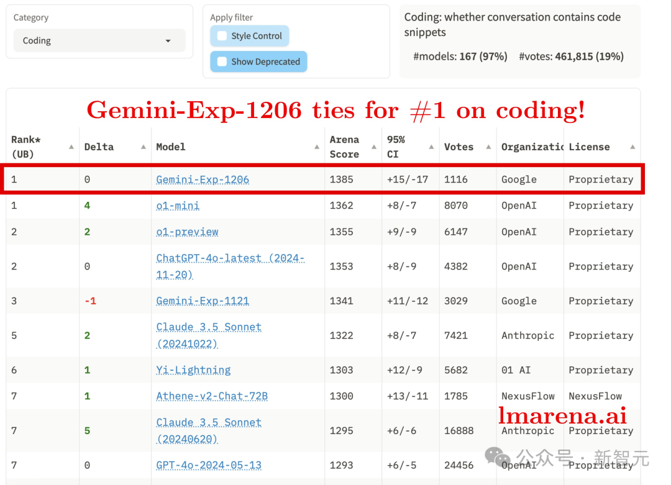This screenshot has height=485, width=671.
Task: Click Google organization in Gemini-Exp-1206 row
Action: pyautogui.click(x=519, y=179)
